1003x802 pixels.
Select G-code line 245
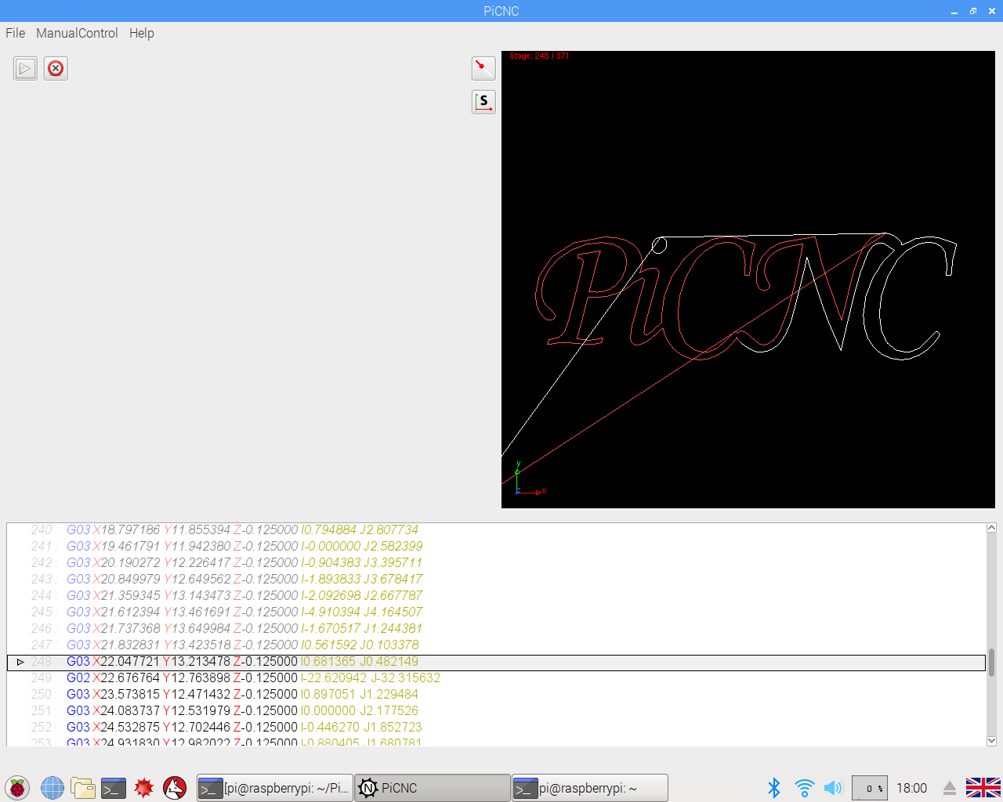pyautogui.click(x=496, y=612)
